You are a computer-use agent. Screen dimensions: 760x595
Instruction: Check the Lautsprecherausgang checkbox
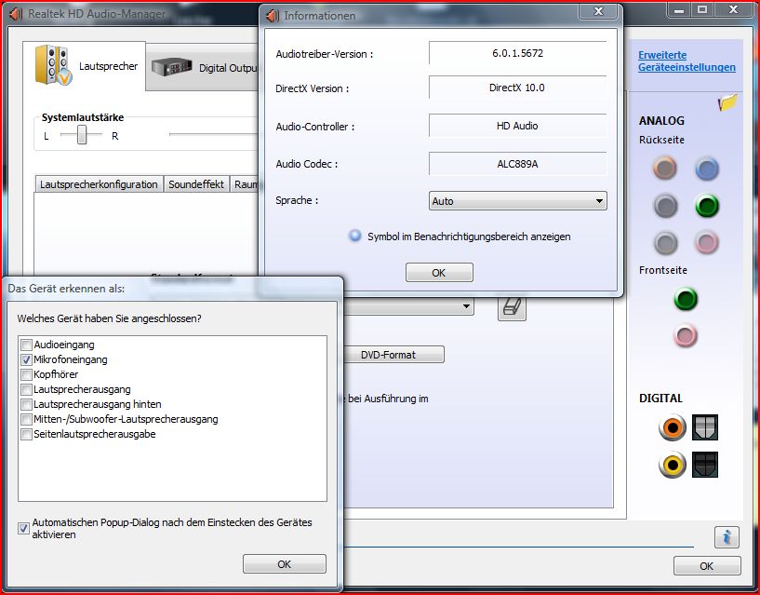[x=26, y=390]
